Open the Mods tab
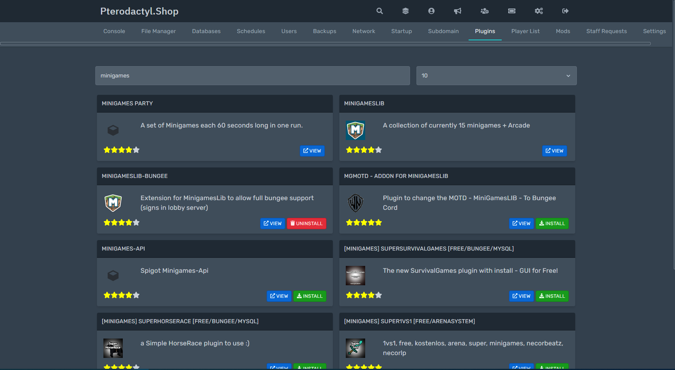 pyautogui.click(x=563, y=31)
